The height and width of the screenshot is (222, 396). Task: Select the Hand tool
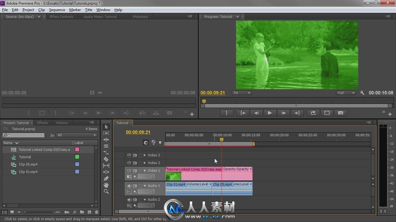pyautogui.click(x=106, y=185)
